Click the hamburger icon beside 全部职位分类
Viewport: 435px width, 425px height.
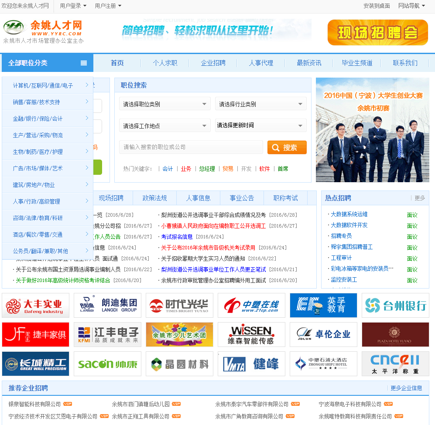point(83,63)
